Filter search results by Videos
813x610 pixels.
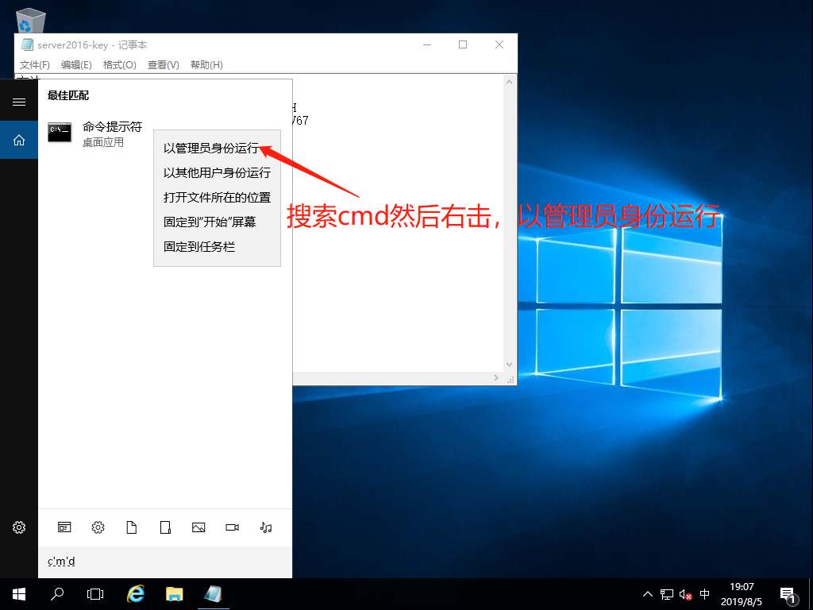pyautogui.click(x=233, y=527)
